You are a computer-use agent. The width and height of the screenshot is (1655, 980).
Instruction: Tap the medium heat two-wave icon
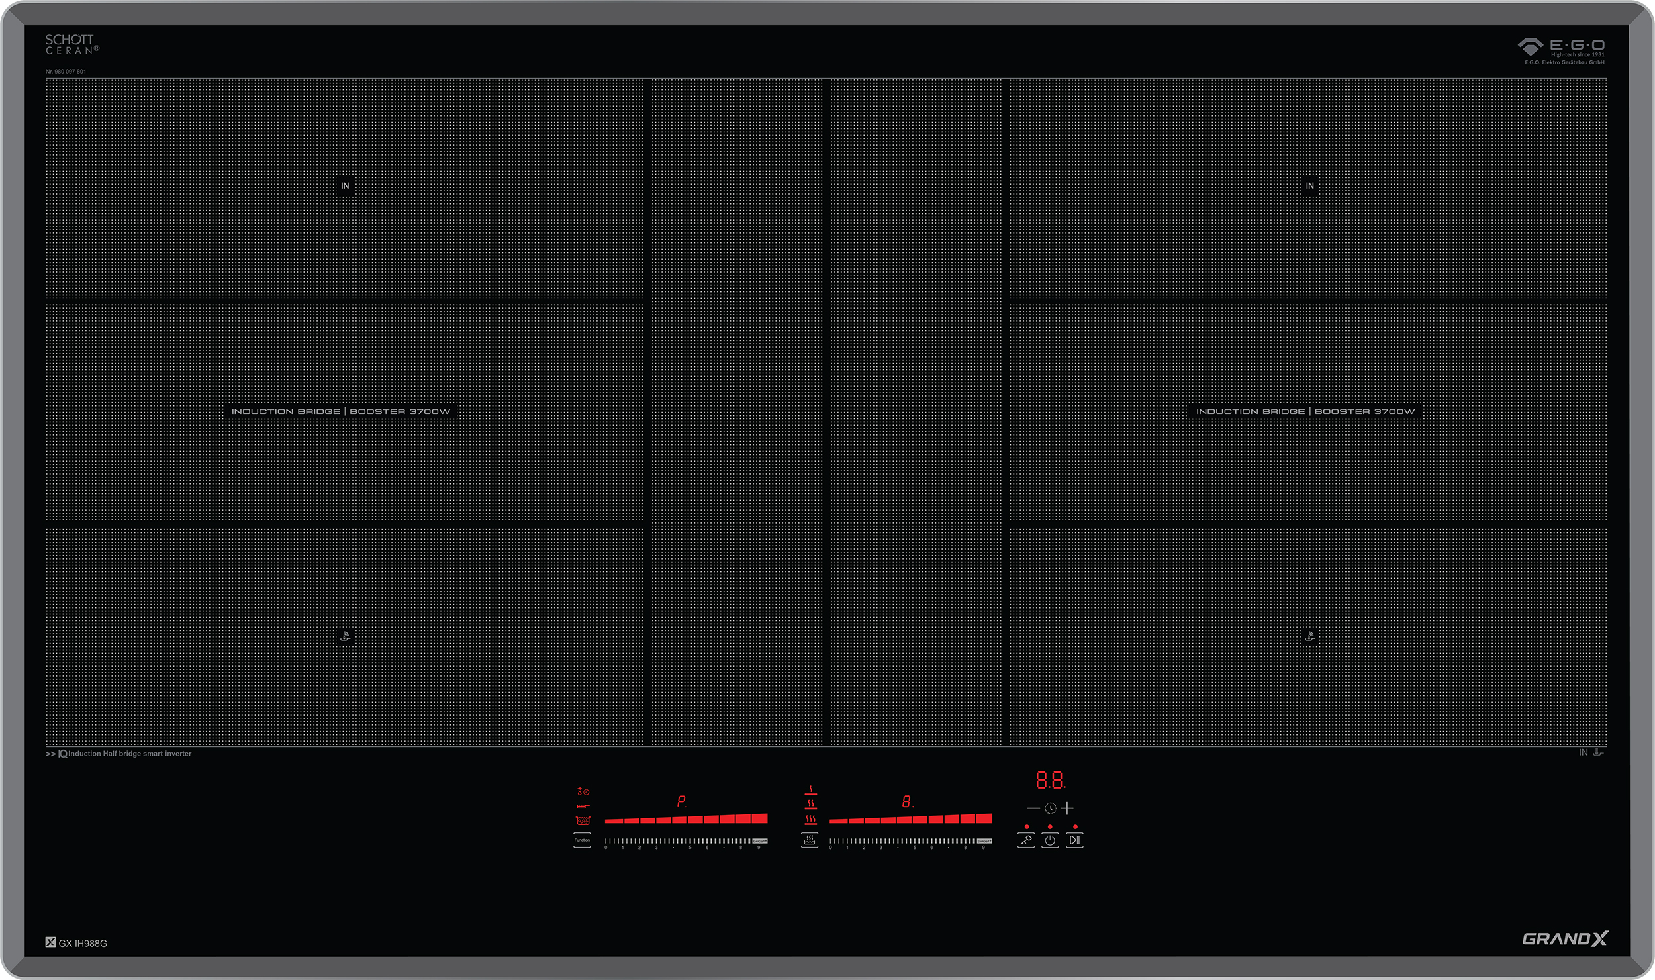click(810, 805)
